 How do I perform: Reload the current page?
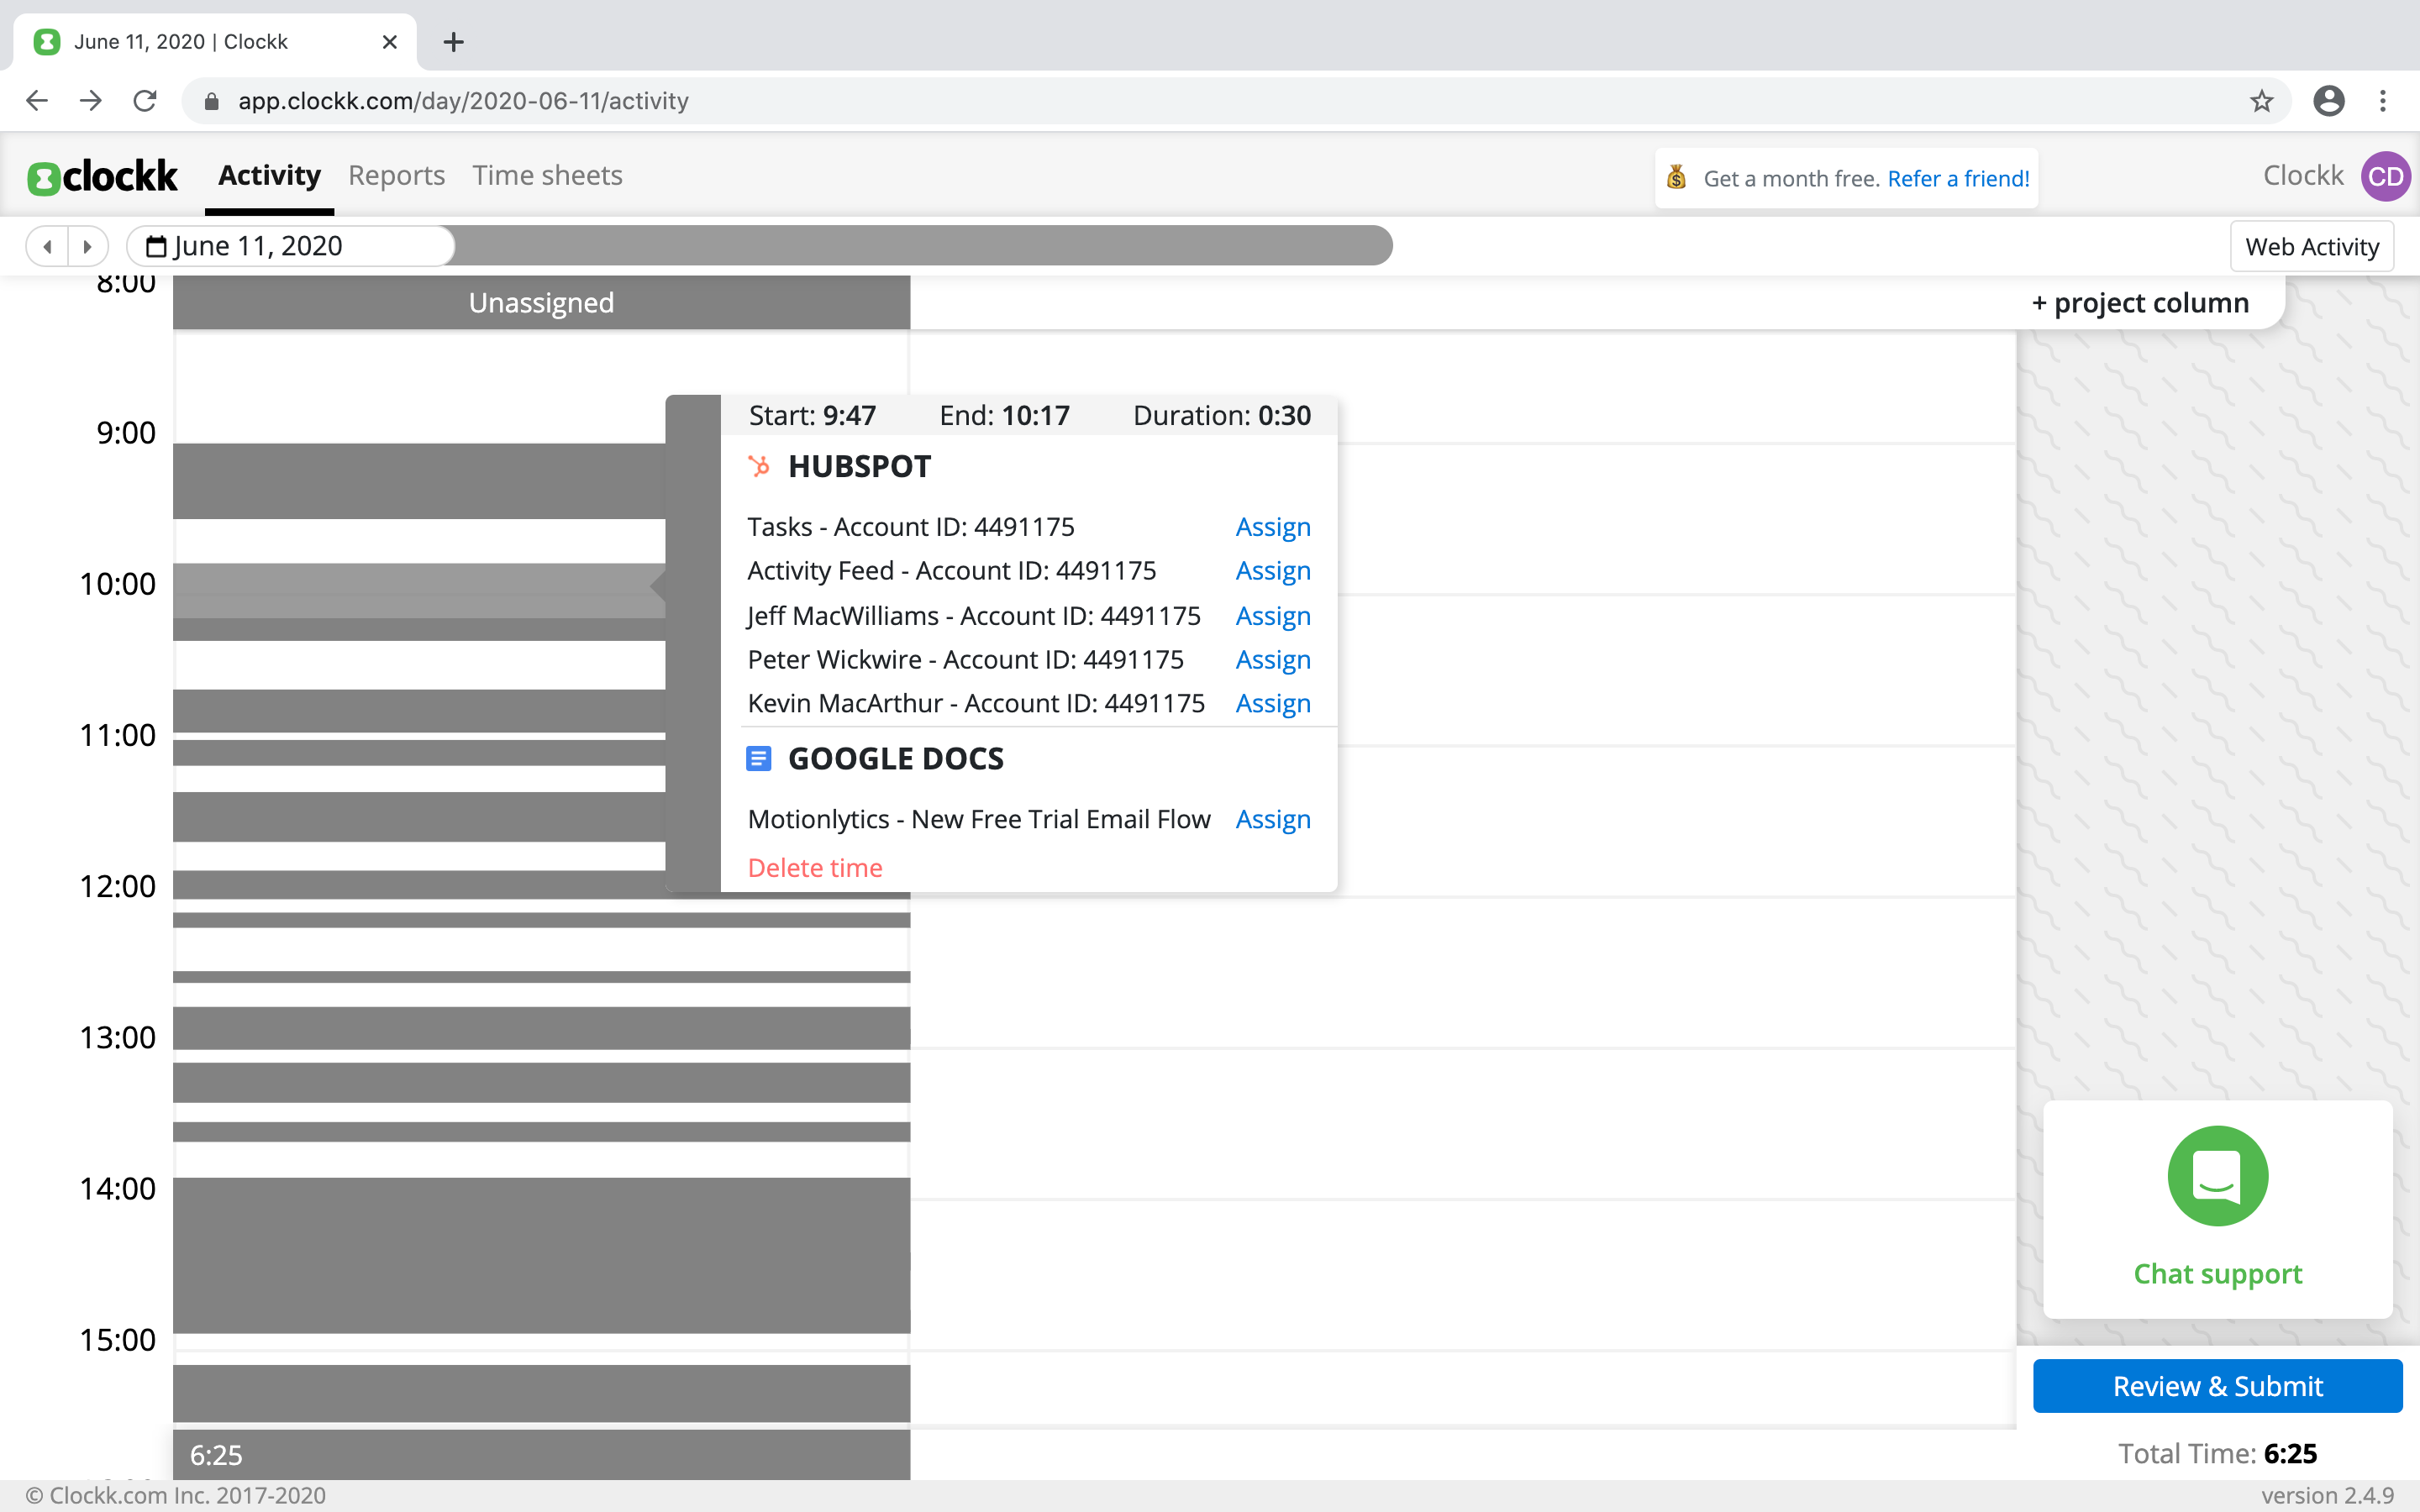145,101
